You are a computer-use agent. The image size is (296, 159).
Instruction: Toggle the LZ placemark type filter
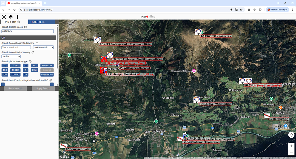(x=25, y=66)
